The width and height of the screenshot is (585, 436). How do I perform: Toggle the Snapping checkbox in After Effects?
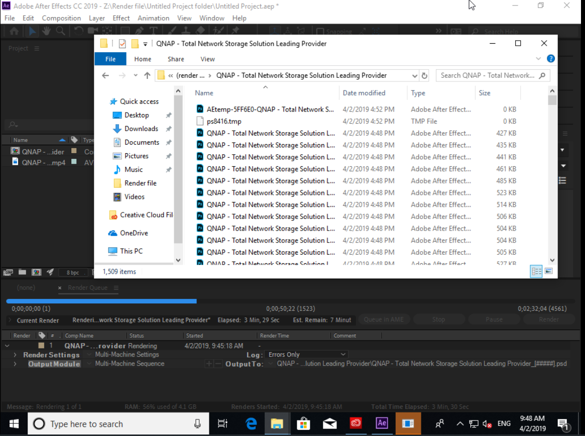pos(320,32)
